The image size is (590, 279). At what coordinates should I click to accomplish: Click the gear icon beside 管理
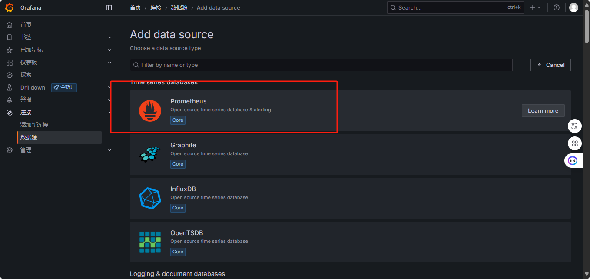(10, 150)
